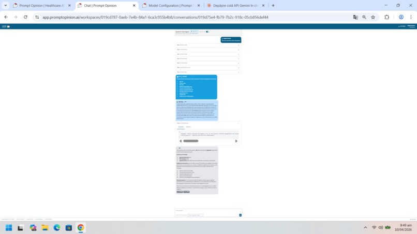Viewport: 417px width, 234px height.
Task: Click the code block horizontal scrollbar thumb
Action: [x=191, y=141]
